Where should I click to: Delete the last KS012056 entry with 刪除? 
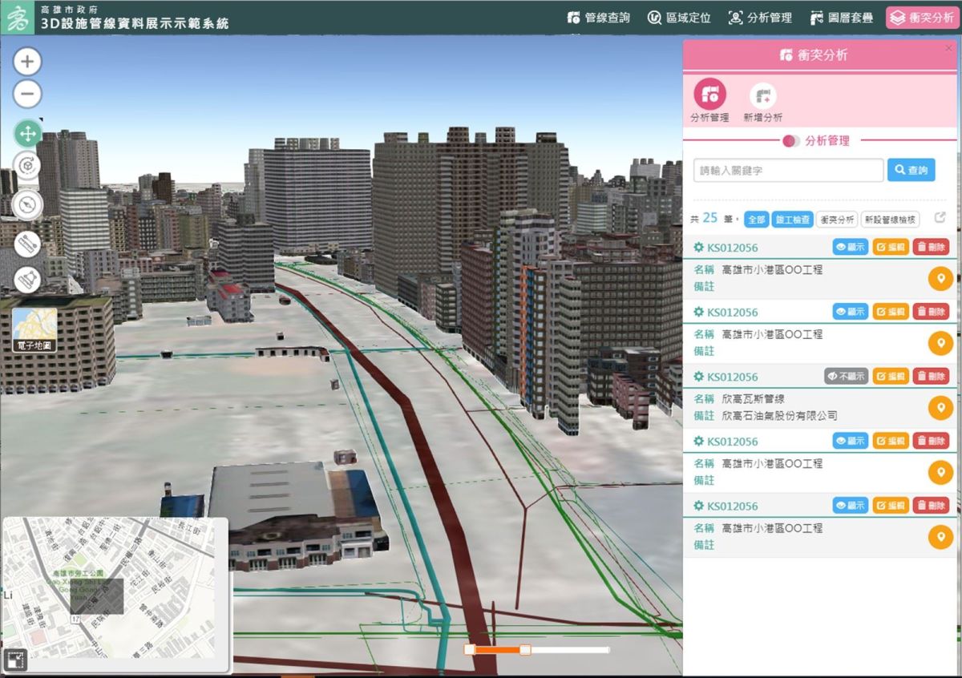coord(932,505)
